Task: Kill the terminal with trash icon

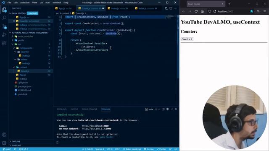Action: point(167,109)
